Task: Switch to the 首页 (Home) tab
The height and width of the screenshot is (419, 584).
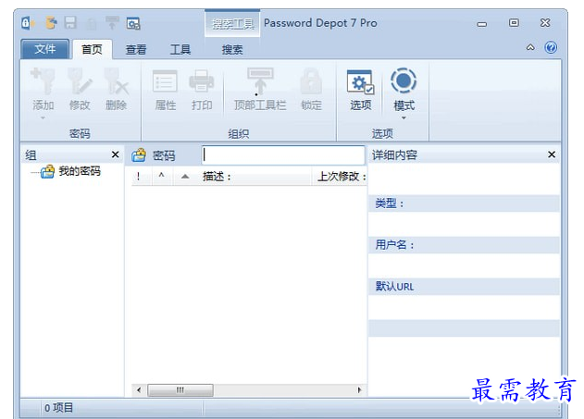Action: point(92,50)
